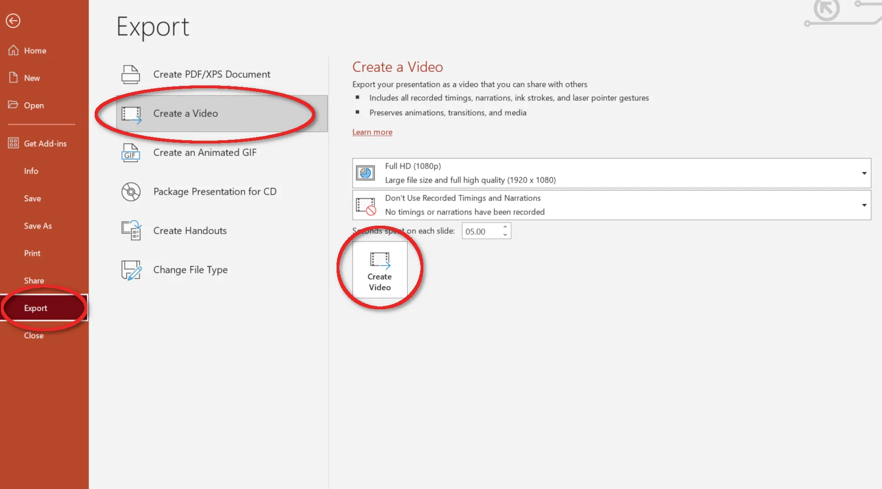Click the Package Presentation for CD disc icon
This screenshot has height=489, width=882.
coord(130,191)
